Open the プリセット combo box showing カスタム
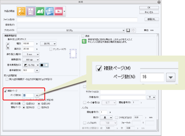Screen dimensions: 185x136 (x=71, y=30)
